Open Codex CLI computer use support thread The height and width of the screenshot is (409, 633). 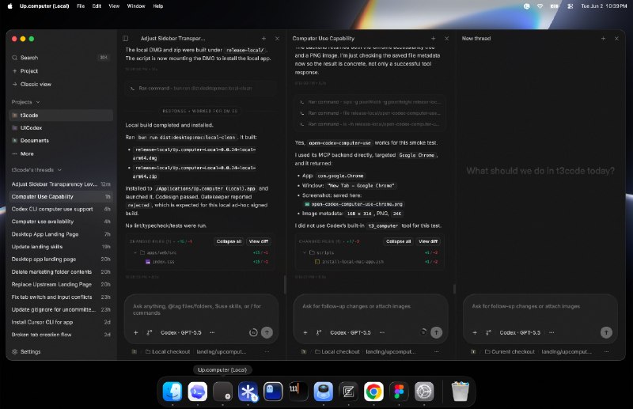[61, 209]
